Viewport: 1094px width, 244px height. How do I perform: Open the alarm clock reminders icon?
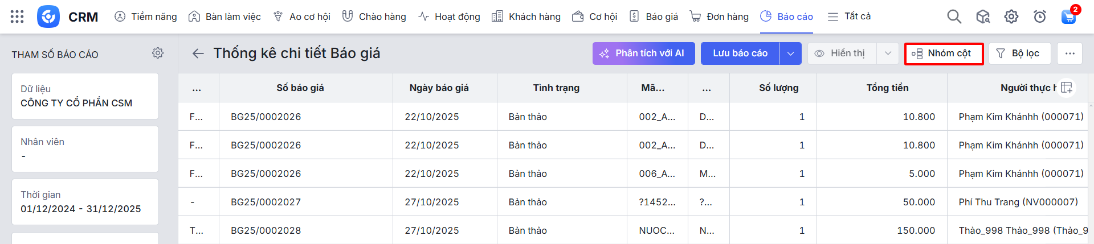[1039, 16]
